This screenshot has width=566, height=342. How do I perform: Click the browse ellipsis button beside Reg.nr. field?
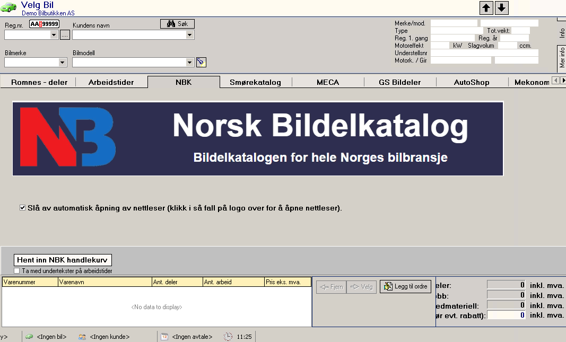pos(64,34)
